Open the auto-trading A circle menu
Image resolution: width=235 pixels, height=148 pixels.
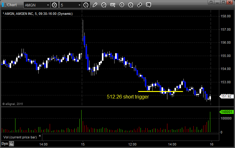click(x=131, y=5)
